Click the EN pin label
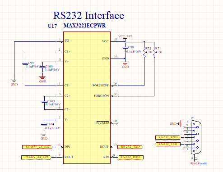 pos(67,41)
